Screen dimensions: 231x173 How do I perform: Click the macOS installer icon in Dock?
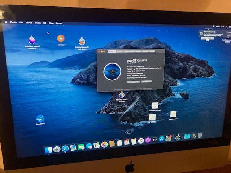pos(178,137)
